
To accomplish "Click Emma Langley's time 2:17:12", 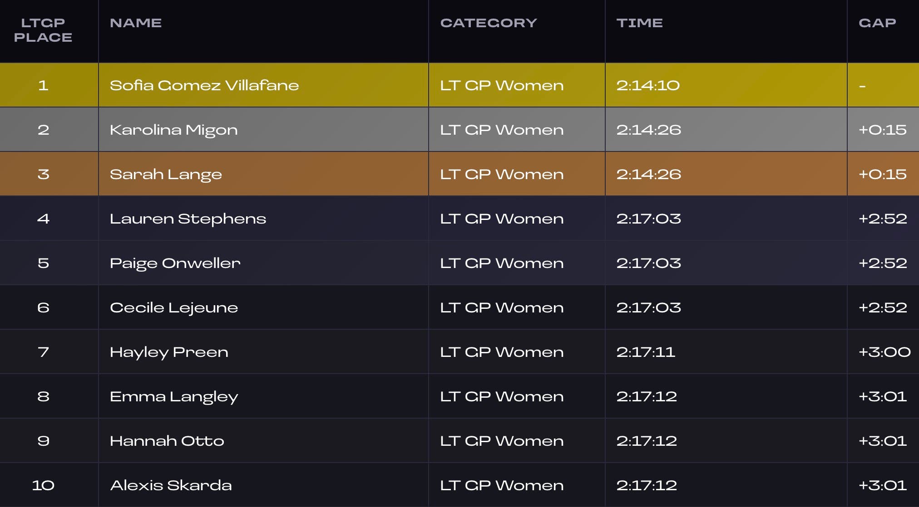I will [647, 396].
